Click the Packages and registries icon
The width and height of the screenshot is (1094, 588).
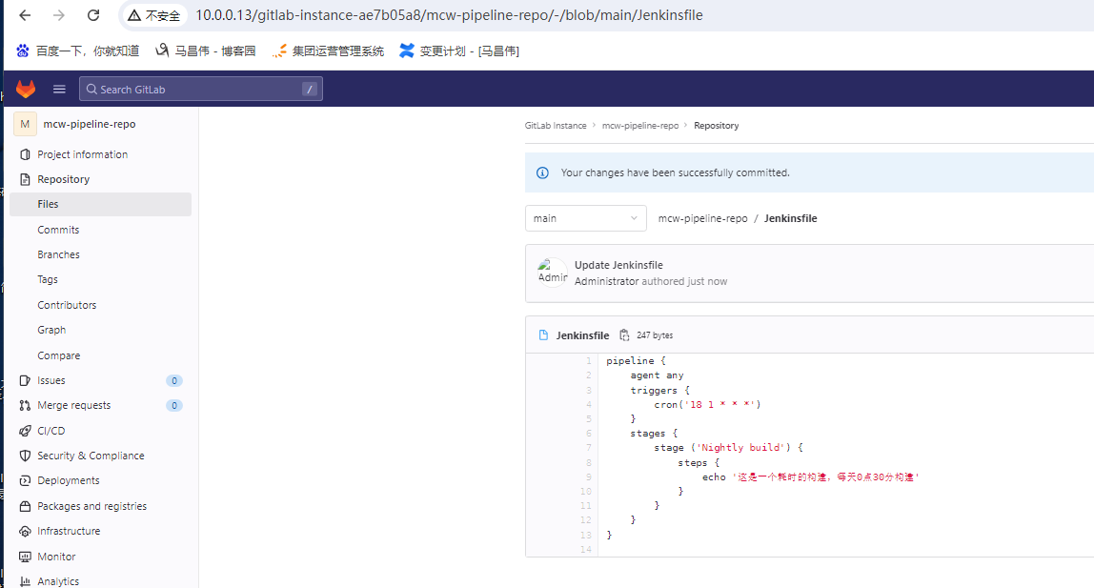(25, 506)
